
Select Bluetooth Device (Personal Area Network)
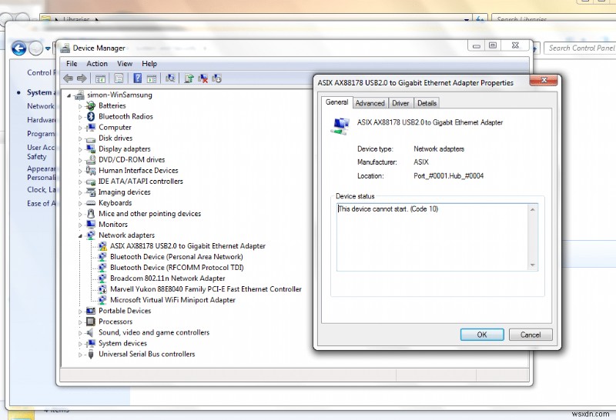click(x=176, y=257)
